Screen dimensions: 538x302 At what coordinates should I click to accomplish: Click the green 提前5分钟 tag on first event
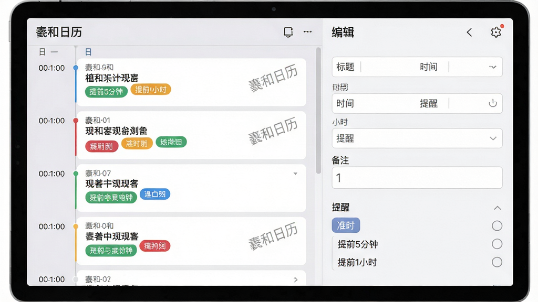click(106, 91)
